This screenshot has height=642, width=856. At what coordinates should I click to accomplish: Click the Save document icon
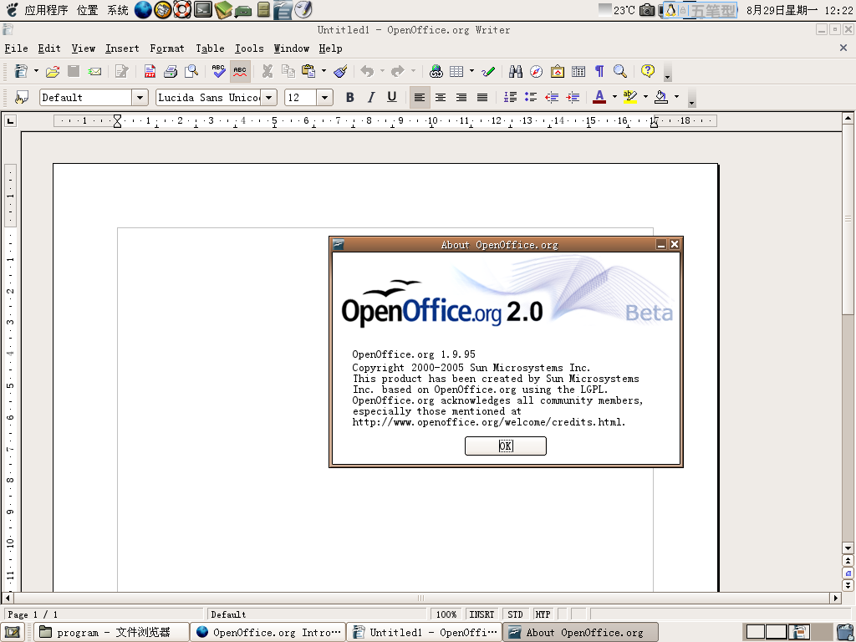74,71
